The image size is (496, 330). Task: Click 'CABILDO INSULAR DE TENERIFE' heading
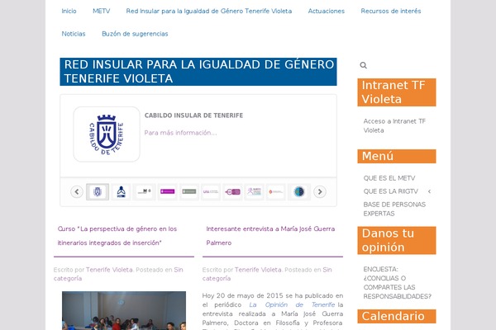[193, 115]
